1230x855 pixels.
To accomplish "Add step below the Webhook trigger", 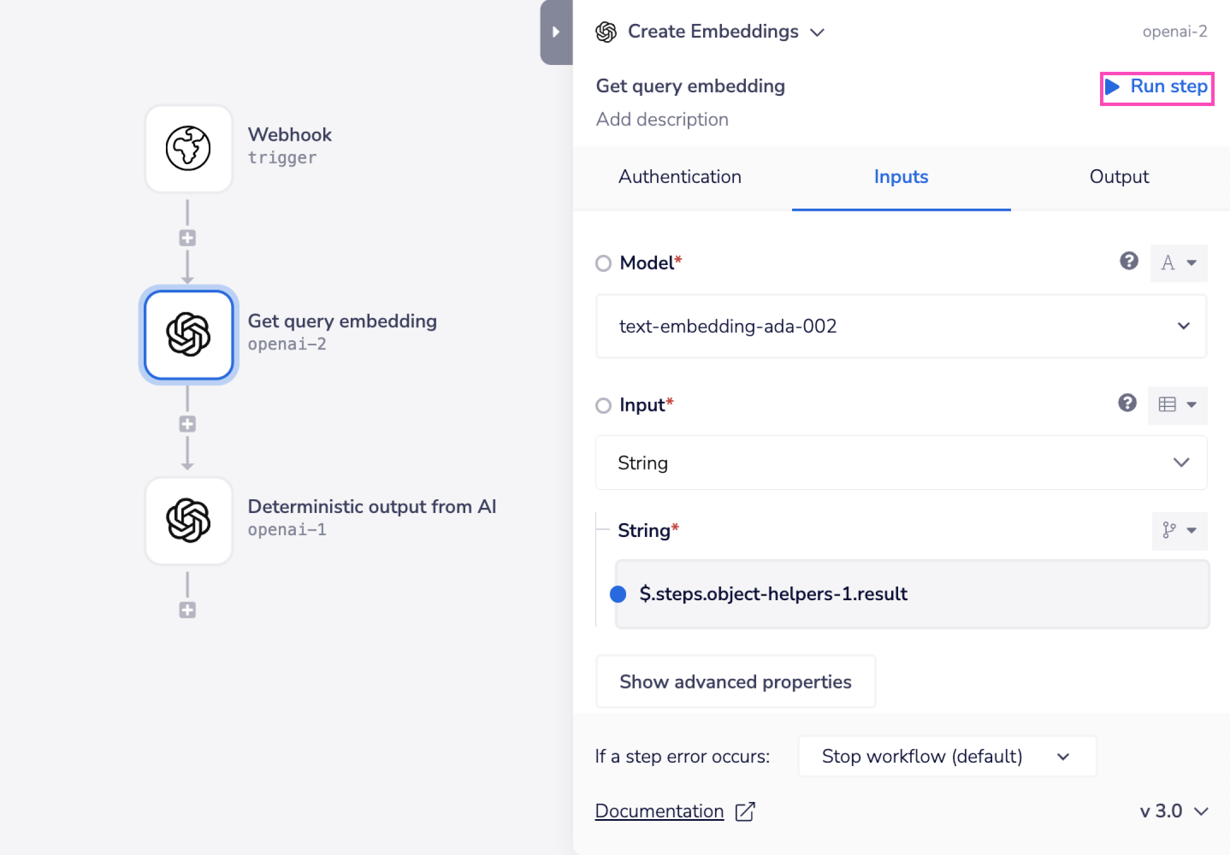I will pos(188,238).
